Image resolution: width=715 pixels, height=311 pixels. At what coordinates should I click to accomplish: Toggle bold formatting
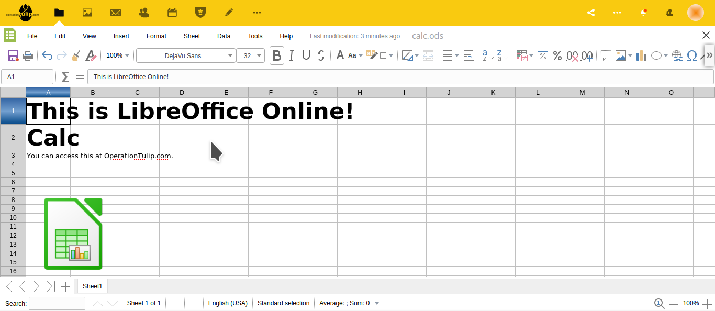pyautogui.click(x=277, y=55)
